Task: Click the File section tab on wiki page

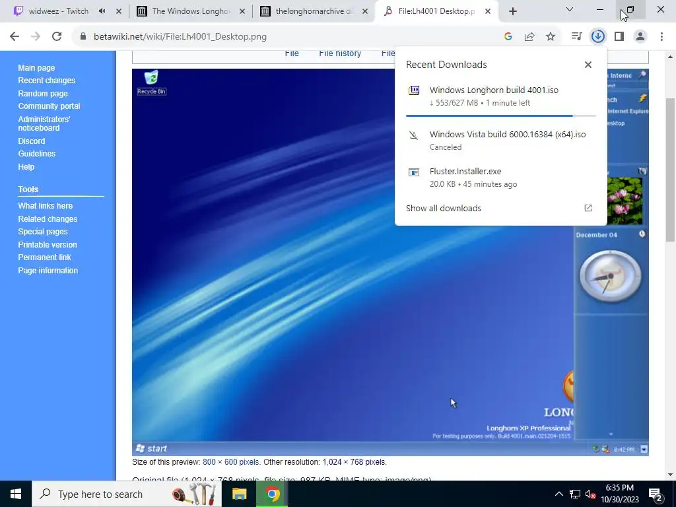Action: coord(292,53)
